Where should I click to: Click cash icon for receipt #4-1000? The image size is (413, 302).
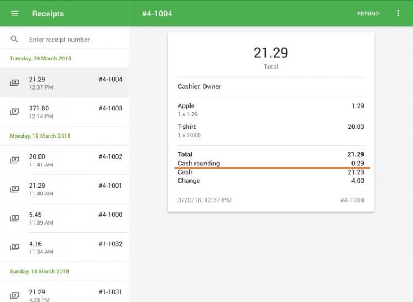14,219
